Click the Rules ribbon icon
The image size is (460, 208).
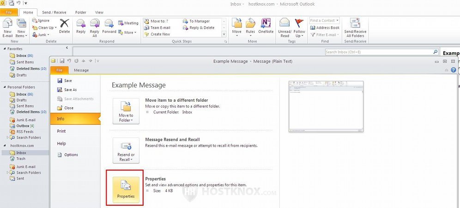[250, 28]
